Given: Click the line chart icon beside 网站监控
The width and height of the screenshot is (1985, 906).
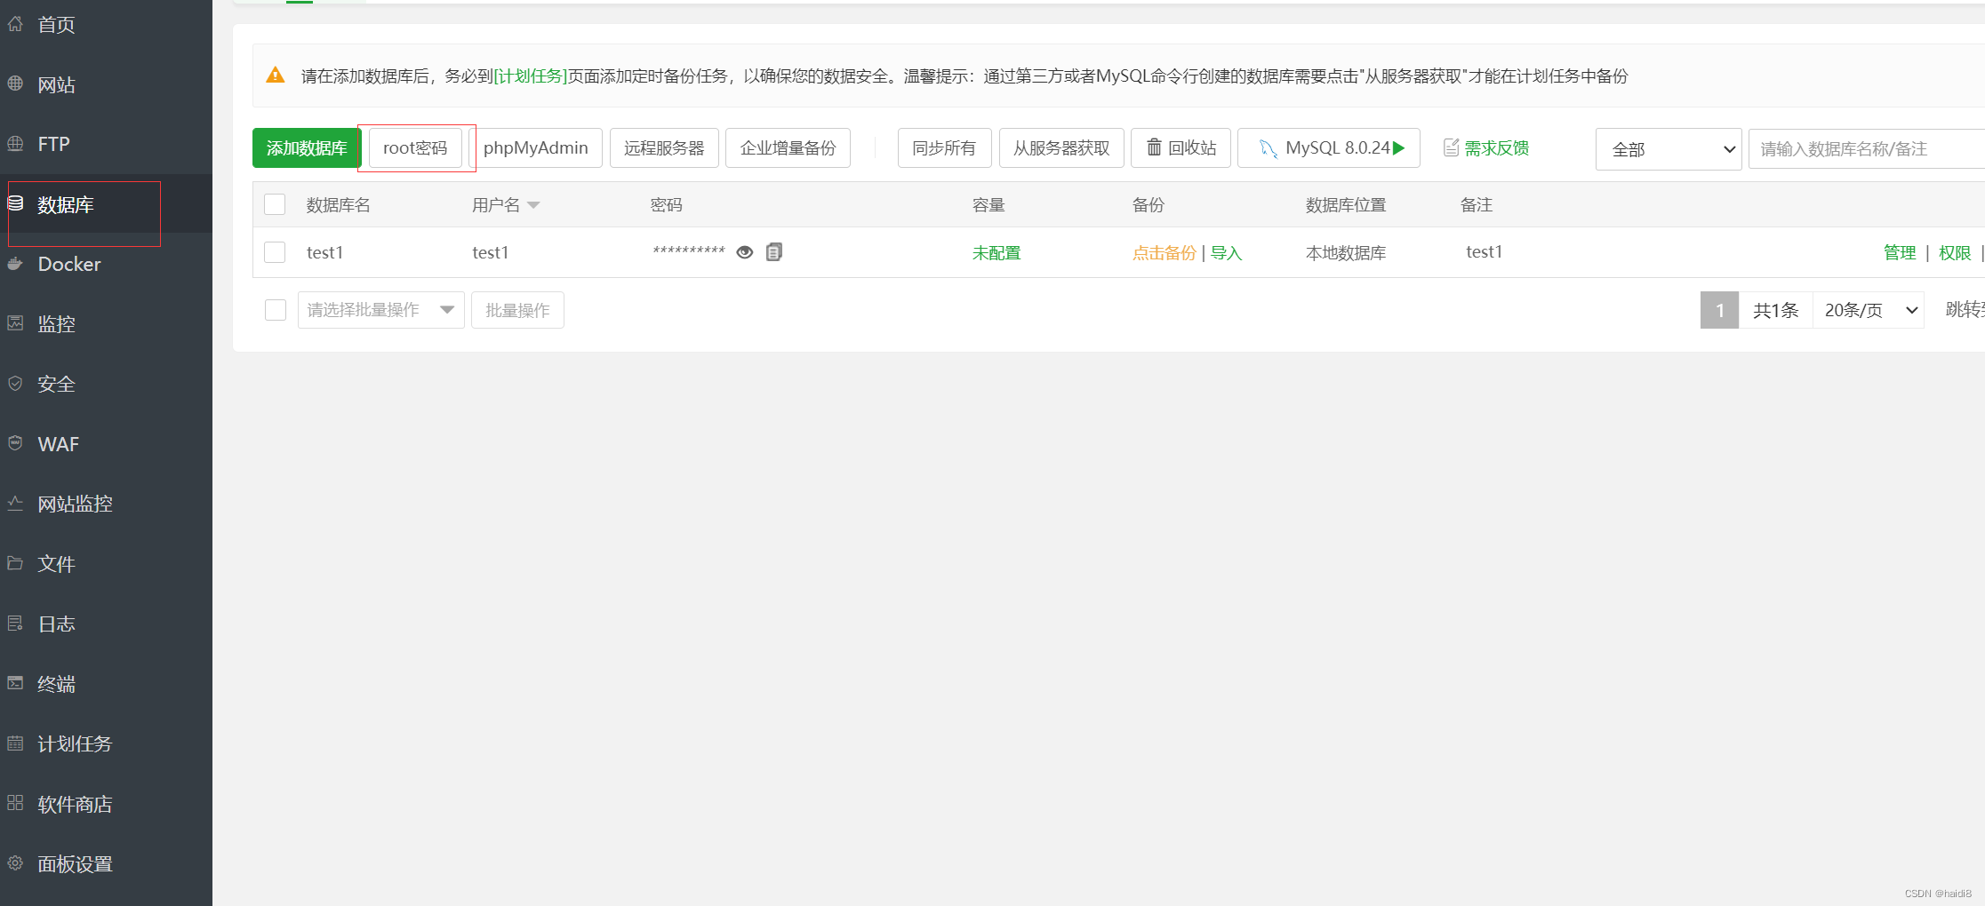Looking at the screenshot, I should tap(15, 503).
